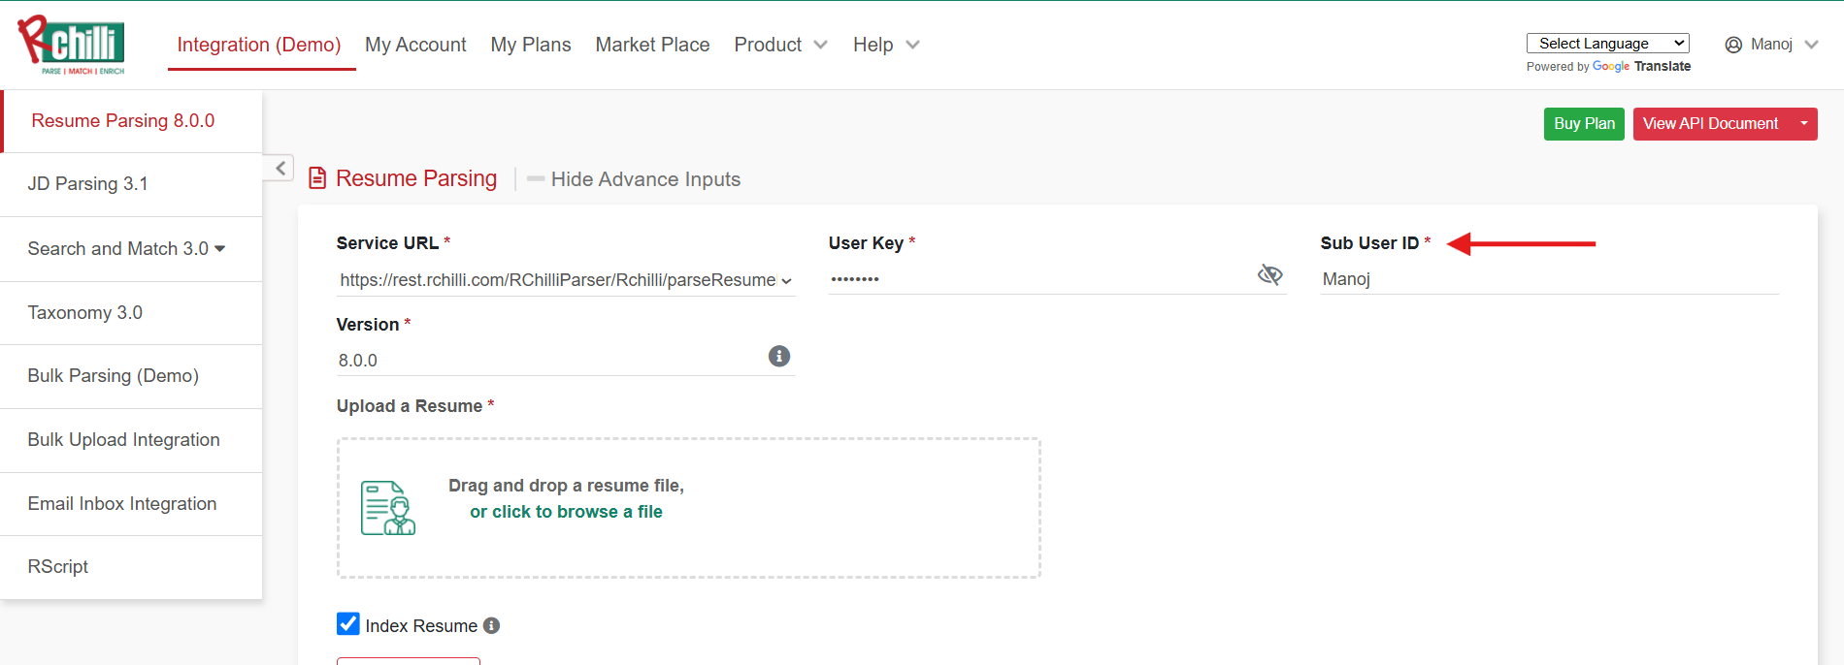Image resolution: width=1844 pixels, height=665 pixels.
Task: Expand the Service URL dropdown
Action: pyautogui.click(x=786, y=281)
